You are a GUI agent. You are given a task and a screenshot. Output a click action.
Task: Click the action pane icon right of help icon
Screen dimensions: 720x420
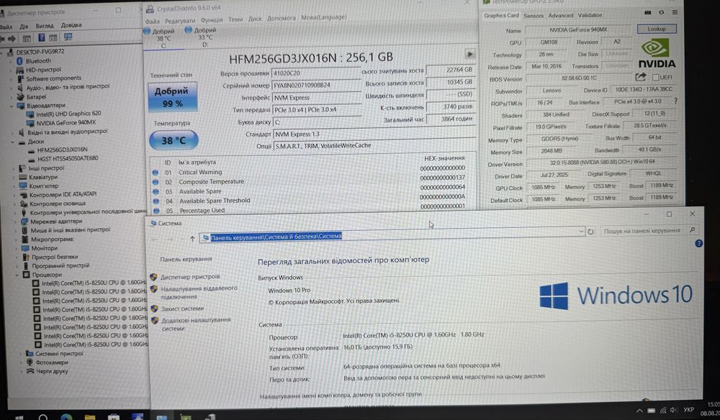point(53,37)
